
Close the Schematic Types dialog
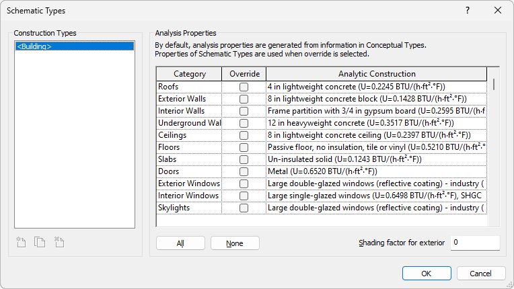498,11
